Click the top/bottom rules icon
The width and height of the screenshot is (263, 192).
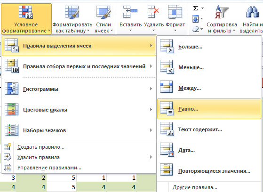[x=12, y=66]
